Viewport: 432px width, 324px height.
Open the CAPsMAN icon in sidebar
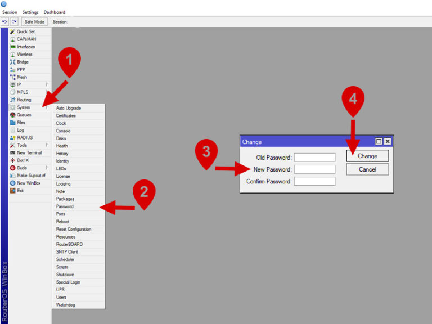pyautogui.click(x=12, y=39)
